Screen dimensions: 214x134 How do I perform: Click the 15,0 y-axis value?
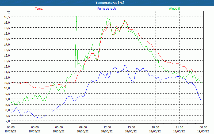(x=7, y=33)
